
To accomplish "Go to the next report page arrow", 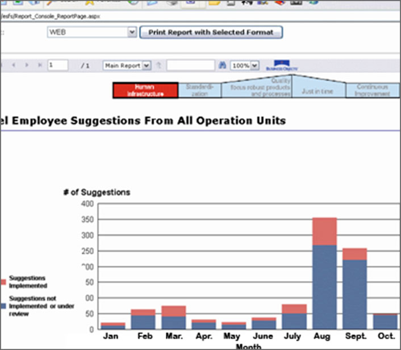I will pos(27,65).
